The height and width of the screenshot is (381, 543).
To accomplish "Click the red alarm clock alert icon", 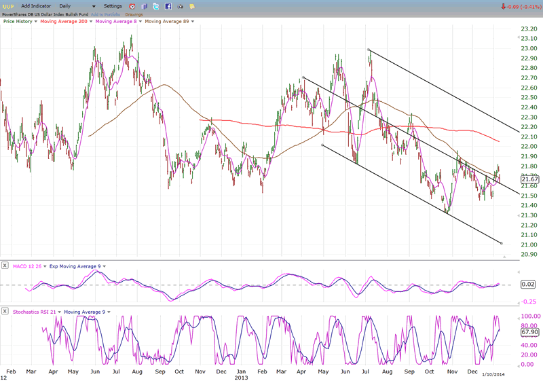I will click(x=132, y=6).
